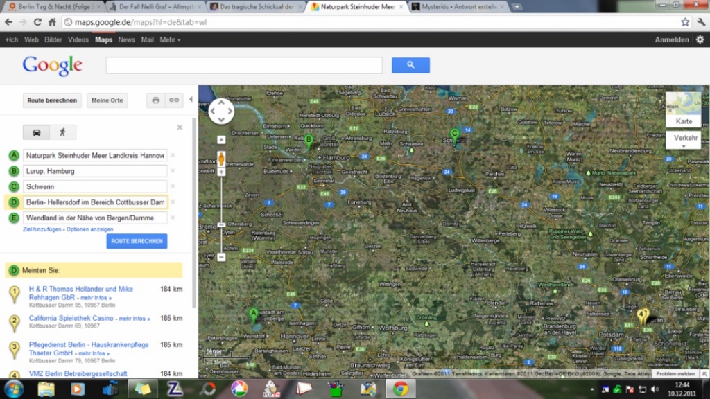Image resolution: width=710 pixels, height=399 pixels.
Task: Open Chrome wrench menu
Action: click(x=701, y=21)
